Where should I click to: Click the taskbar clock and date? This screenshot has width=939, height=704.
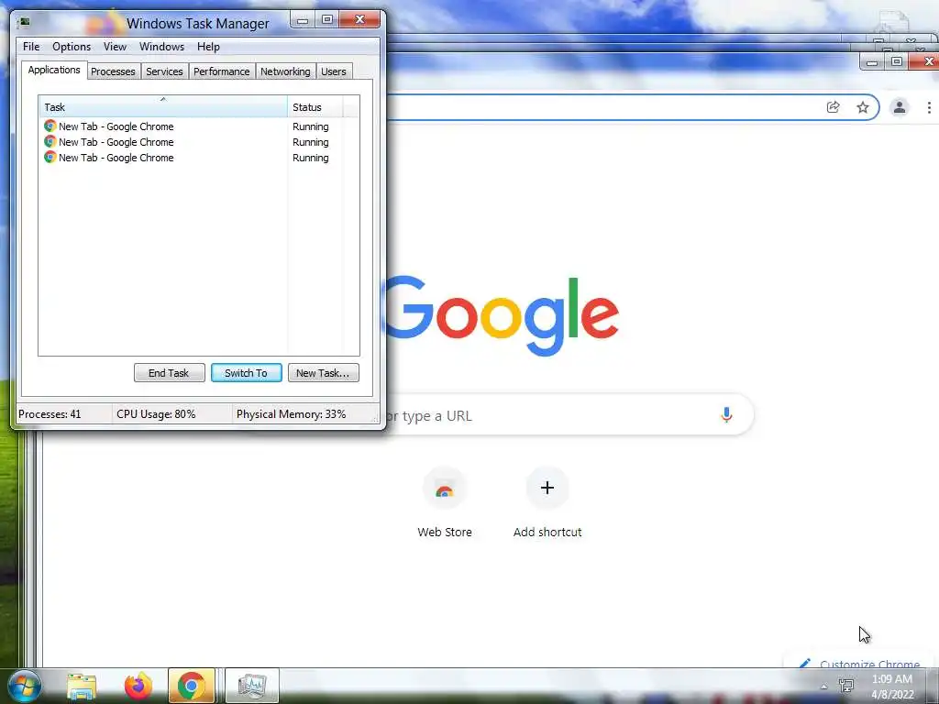(x=892, y=686)
